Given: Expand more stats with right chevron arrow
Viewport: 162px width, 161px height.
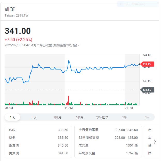Looking at the screenshot, I should coord(155,141).
